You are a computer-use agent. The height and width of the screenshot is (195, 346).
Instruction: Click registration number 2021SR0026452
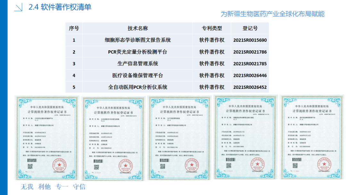250,87
